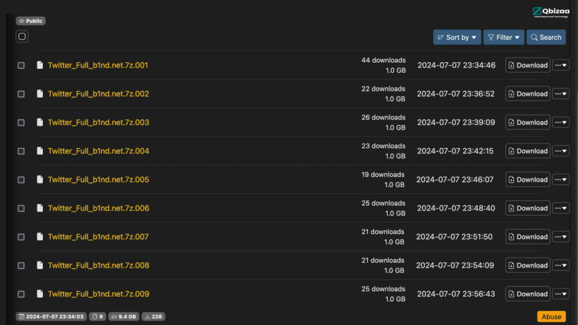Click the Qbizaa logo
Image resolution: width=578 pixels, height=325 pixels.
tap(551, 12)
